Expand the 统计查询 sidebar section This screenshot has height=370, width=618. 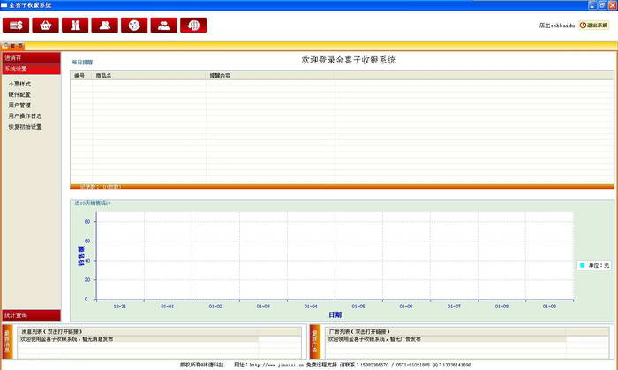click(x=32, y=315)
